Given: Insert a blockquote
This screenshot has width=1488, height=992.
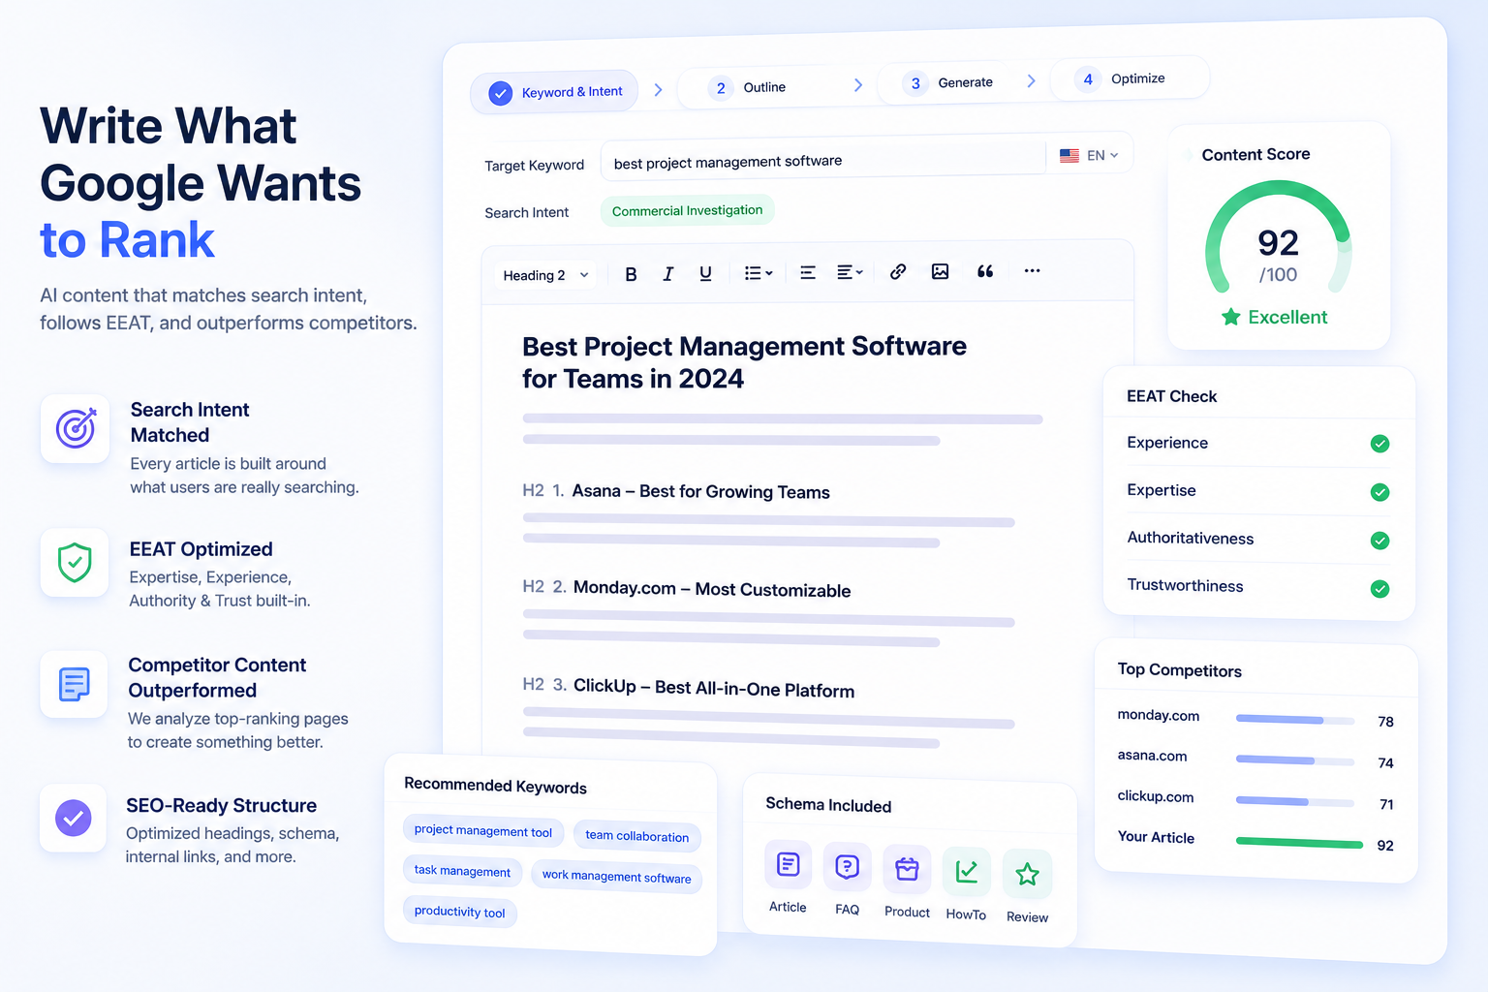Looking at the screenshot, I should 985,271.
